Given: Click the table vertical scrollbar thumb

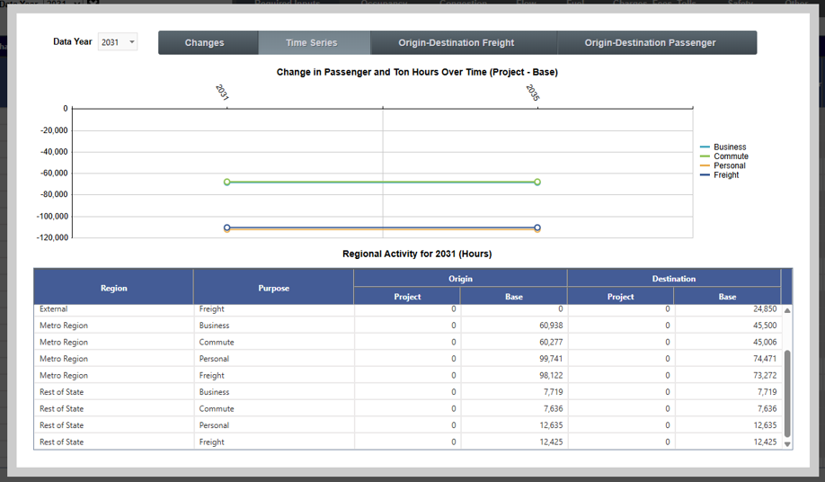Looking at the screenshot, I should coord(787,394).
